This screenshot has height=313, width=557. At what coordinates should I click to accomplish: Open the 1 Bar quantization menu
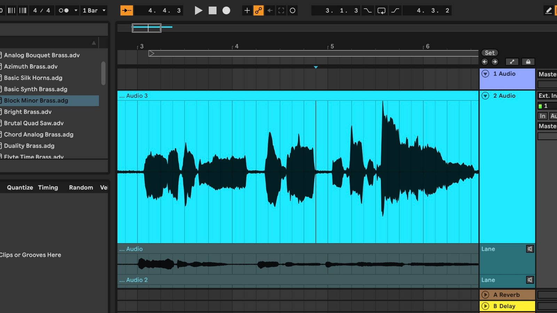click(x=94, y=10)
